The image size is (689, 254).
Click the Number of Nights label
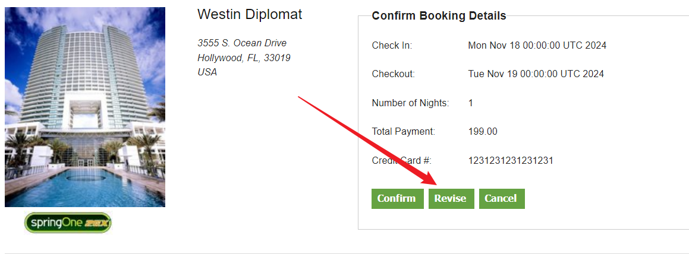[410, 103]
